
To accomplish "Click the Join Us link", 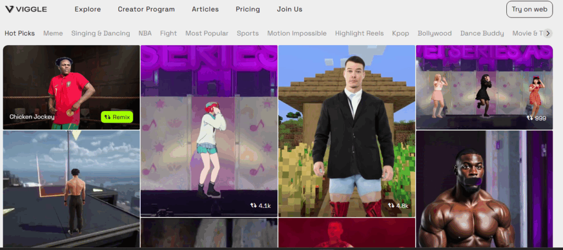I will tap(289, 9).
